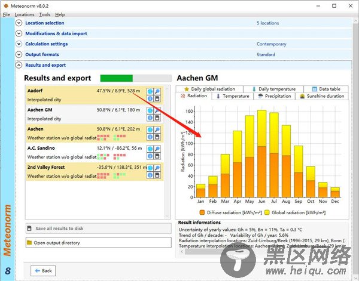Expand the Output formats section
The width and height of the screenshot is (359, 281).
pos(19,54)
